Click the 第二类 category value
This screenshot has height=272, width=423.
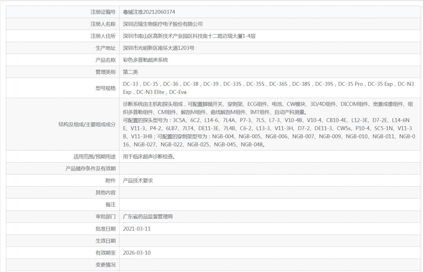pos(130,72)
